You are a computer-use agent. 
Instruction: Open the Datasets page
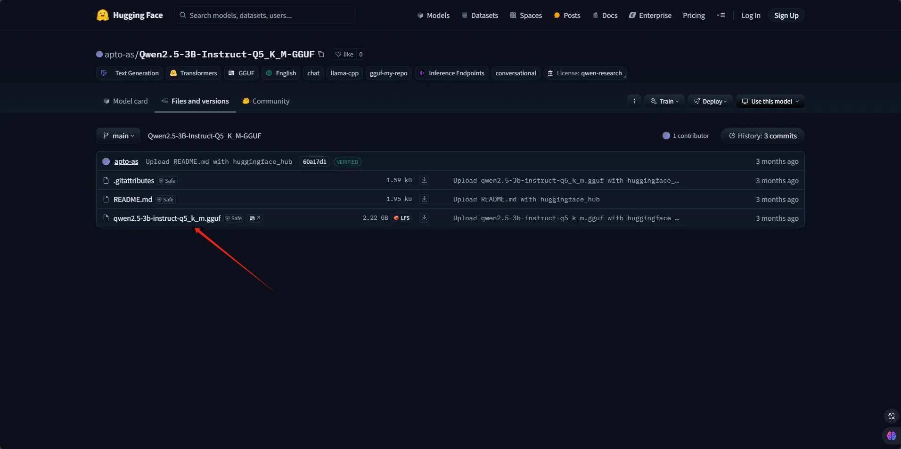tap(480, 16)
